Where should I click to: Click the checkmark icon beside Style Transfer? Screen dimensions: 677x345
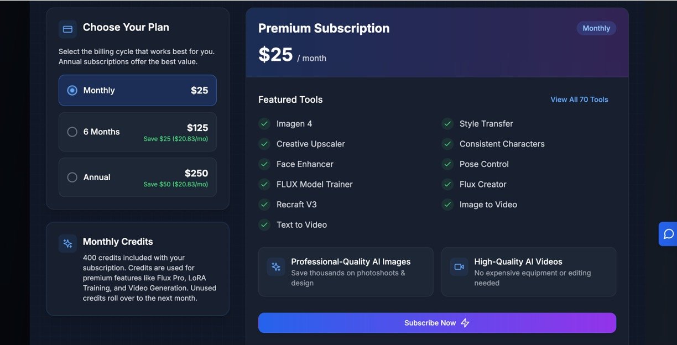[x=447, y=124]
